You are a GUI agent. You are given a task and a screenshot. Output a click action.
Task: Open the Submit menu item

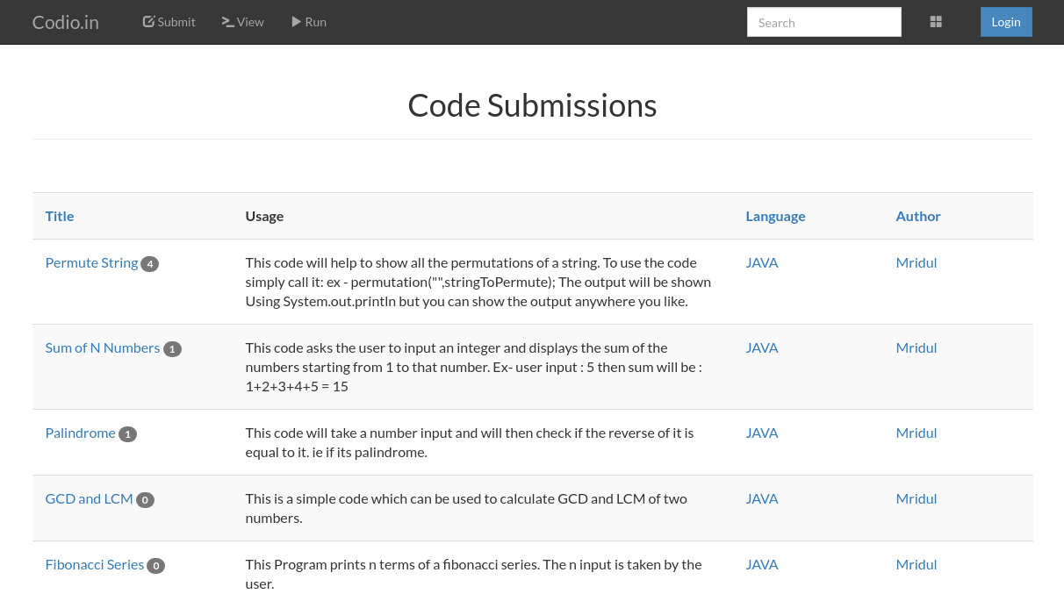(x=169, y=22)
